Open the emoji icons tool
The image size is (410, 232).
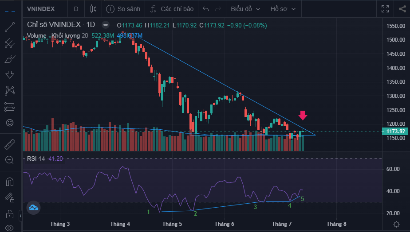[10, 122]
